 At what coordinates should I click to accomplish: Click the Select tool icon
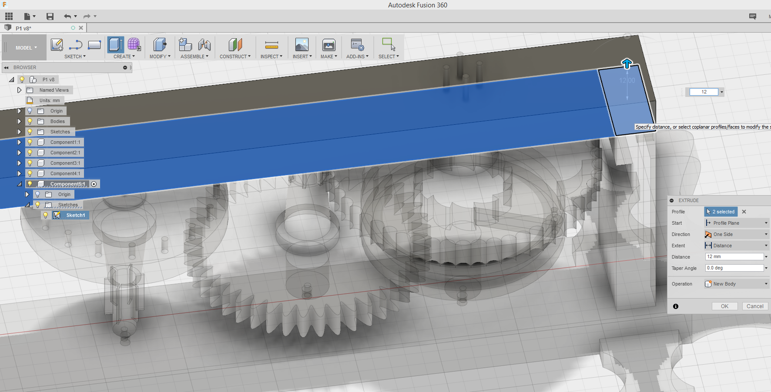tap(389, 44)
